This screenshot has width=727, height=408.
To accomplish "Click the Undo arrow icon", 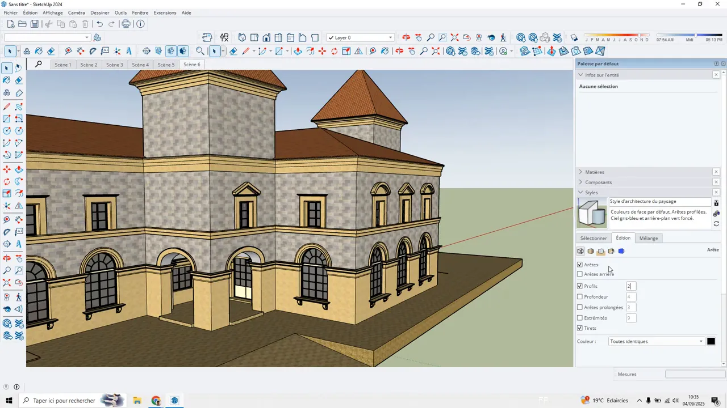I will tap(100, 24).
